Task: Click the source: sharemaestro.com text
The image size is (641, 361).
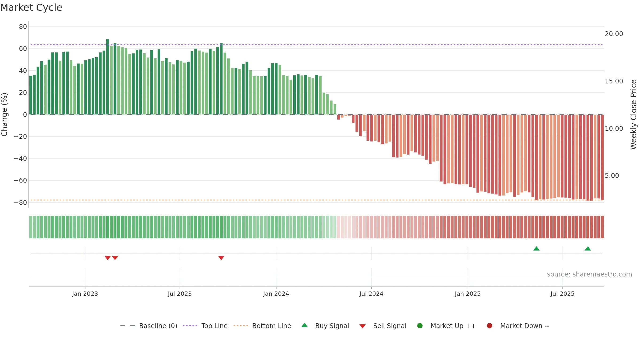Action: click(x=589, y=274)
